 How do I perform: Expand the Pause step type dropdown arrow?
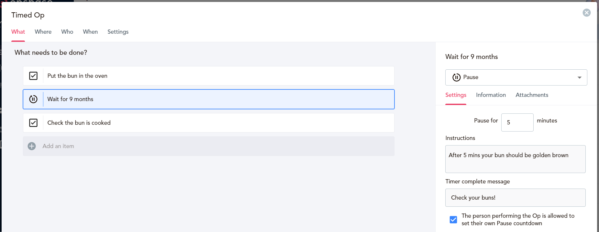[x=579, y=77]
